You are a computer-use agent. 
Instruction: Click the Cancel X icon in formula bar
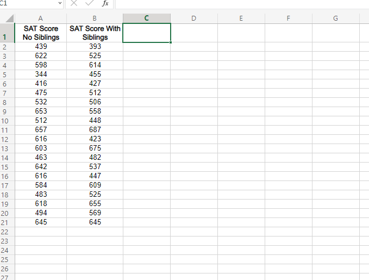[74, 3]
